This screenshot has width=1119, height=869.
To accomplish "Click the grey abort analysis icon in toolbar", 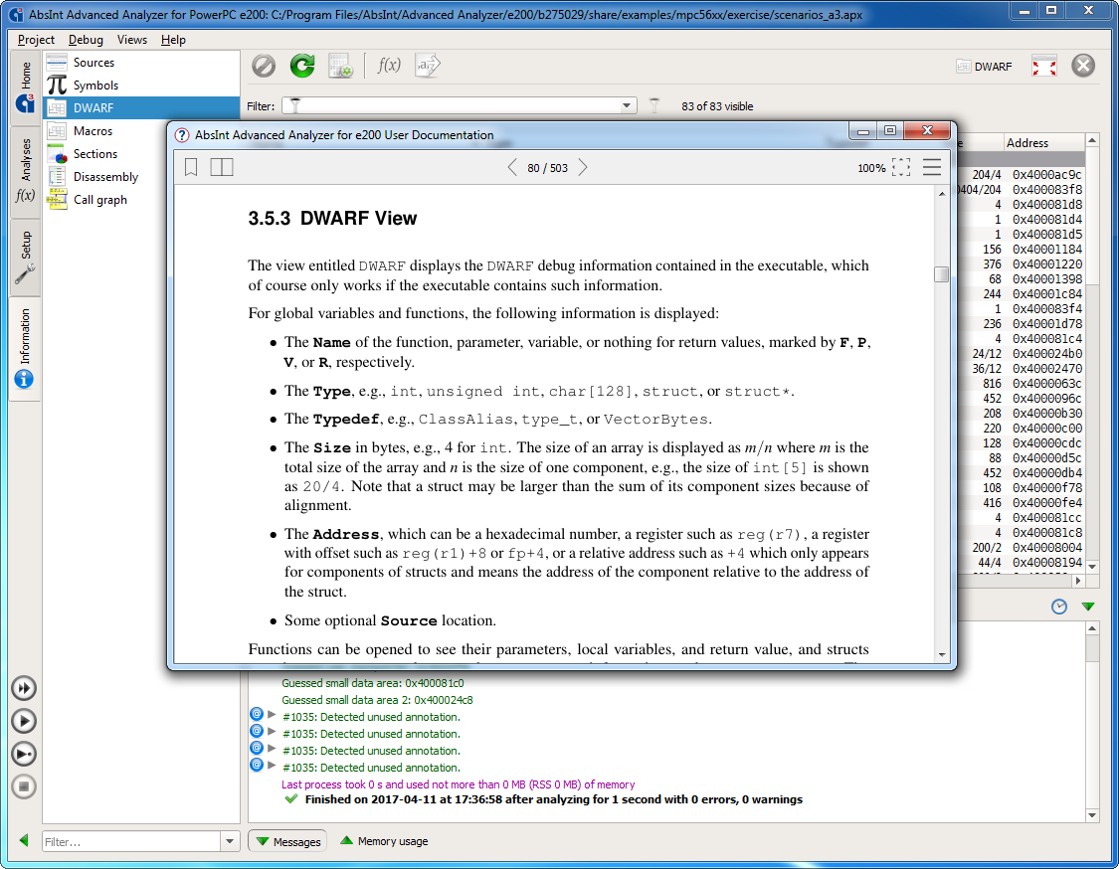I will pyautogui.click(x=264, y=66).
